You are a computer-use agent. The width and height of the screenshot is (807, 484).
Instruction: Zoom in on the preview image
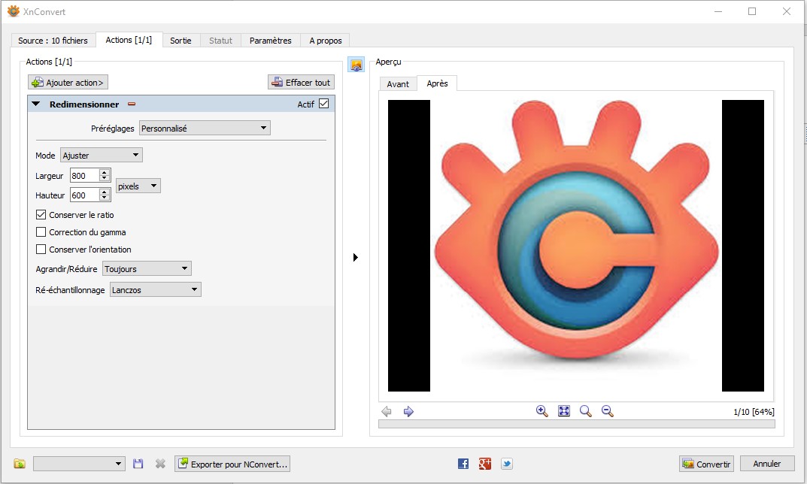click(x=542, y=411)
